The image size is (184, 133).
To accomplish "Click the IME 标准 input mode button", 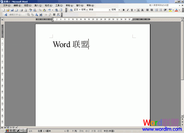I will [13, 130].
